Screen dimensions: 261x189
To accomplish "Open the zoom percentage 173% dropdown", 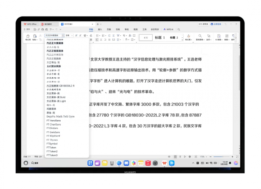I will click(x=207, y=157).
